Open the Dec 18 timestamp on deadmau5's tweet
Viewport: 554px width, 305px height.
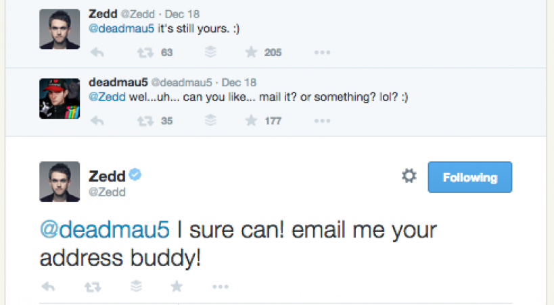[x=239, y=83]
